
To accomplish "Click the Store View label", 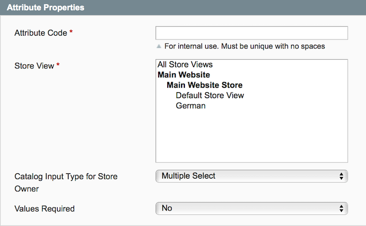I will click(x=34, y=66).
